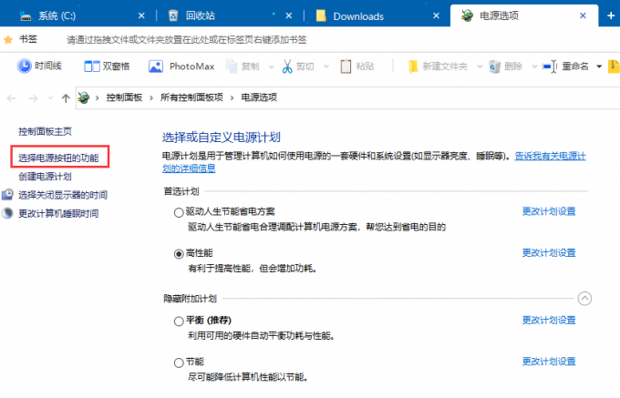Click the bookmark bar hint text
The image size is (620, 398).
click(x=187, y=40)
